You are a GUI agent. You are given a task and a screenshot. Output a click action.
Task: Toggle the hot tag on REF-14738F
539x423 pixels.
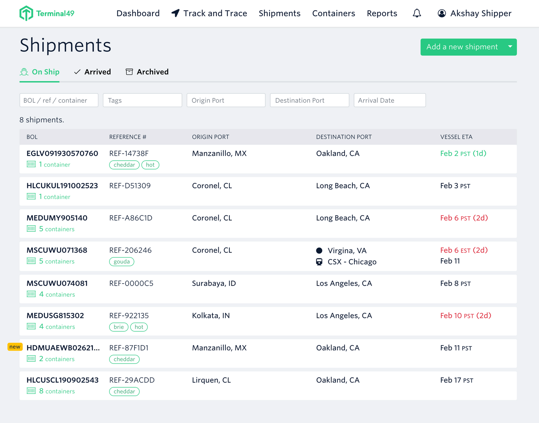pos(150,165)
